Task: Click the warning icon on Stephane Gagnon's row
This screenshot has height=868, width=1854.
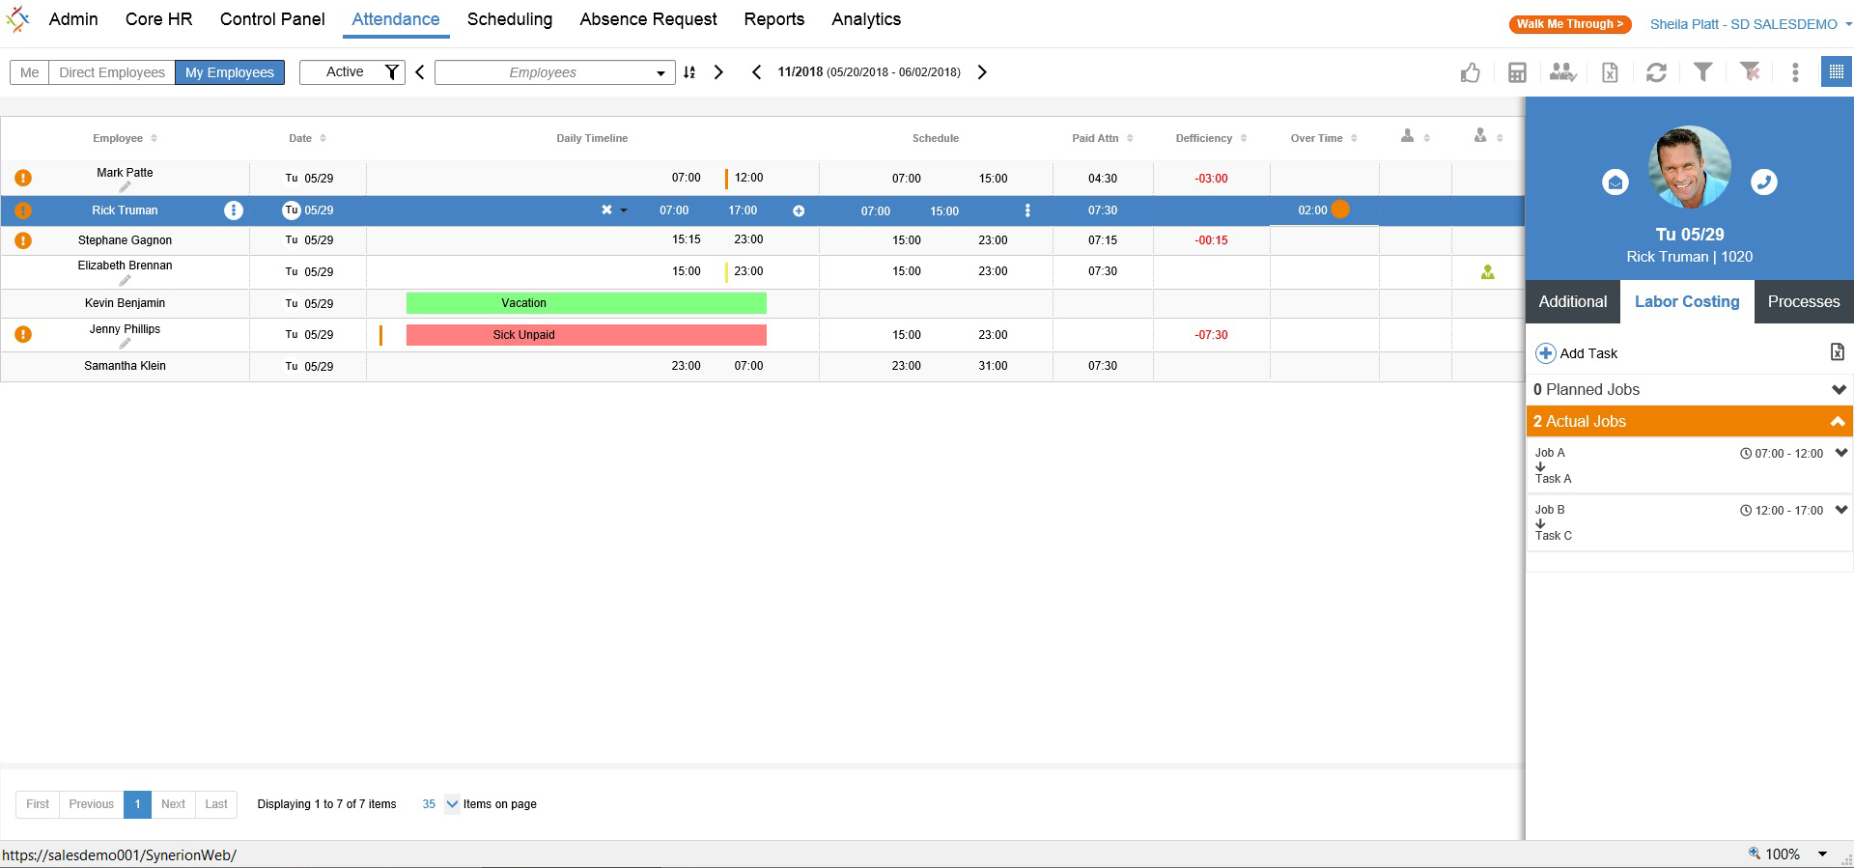Action: click(23, 240)
